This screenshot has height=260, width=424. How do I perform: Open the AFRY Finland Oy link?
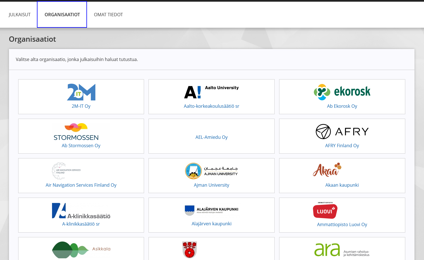coord(342,146)
